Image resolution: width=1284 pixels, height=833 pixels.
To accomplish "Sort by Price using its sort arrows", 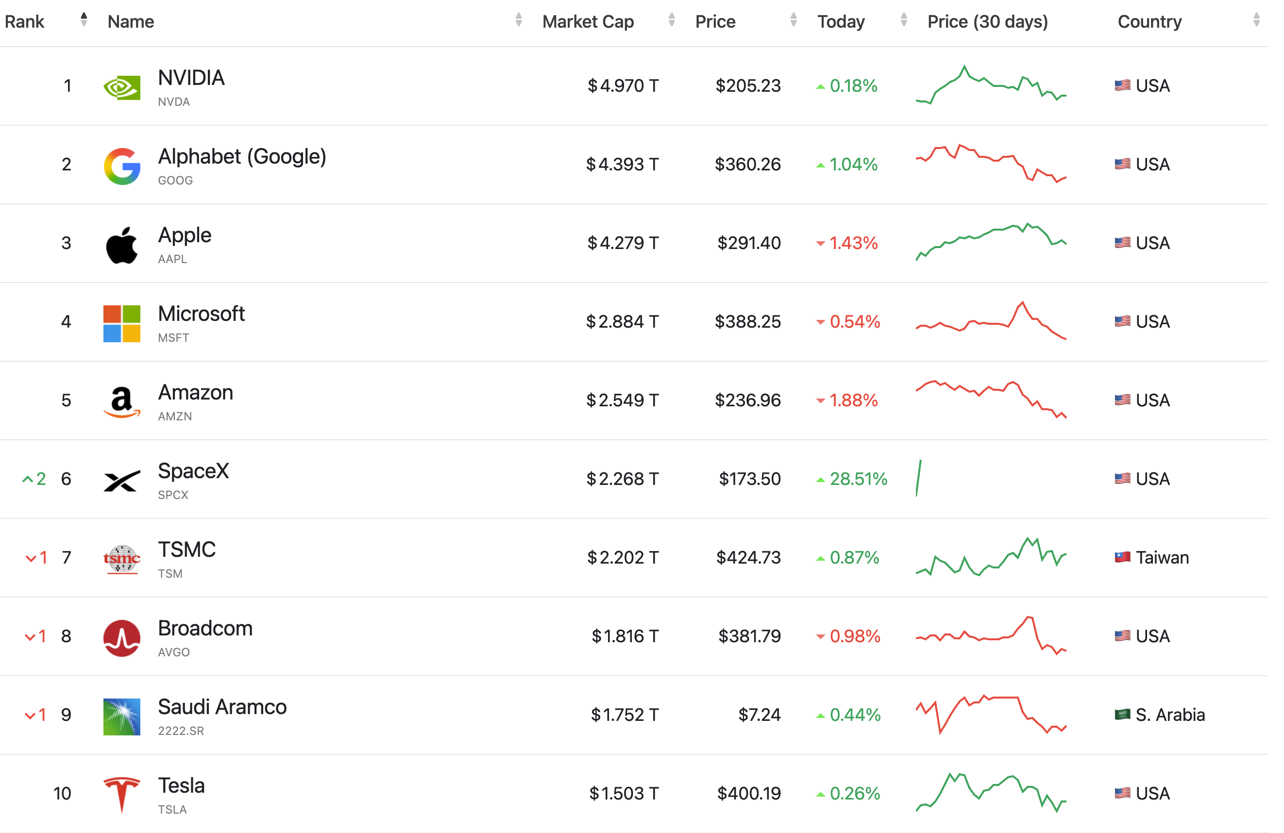I will tap(794, 19).
